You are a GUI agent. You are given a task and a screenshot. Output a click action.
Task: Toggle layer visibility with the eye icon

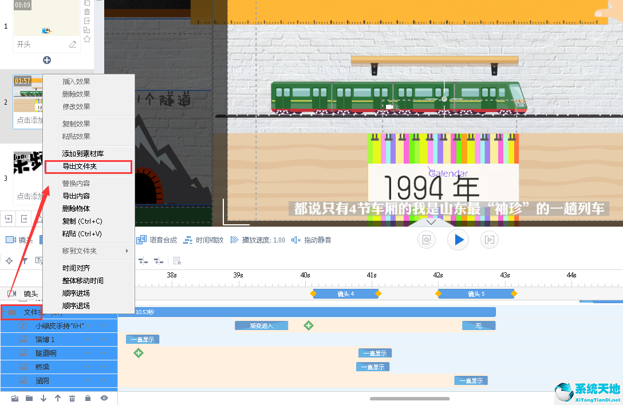103,398
